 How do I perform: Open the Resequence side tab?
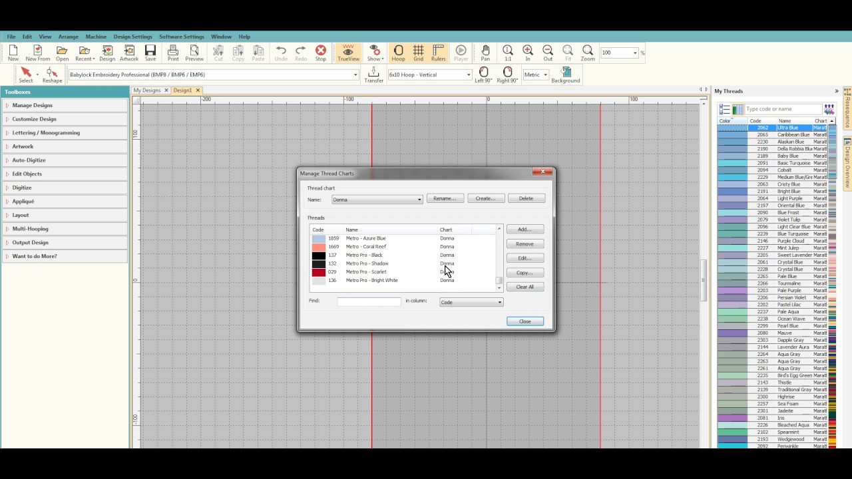[847, 109]
